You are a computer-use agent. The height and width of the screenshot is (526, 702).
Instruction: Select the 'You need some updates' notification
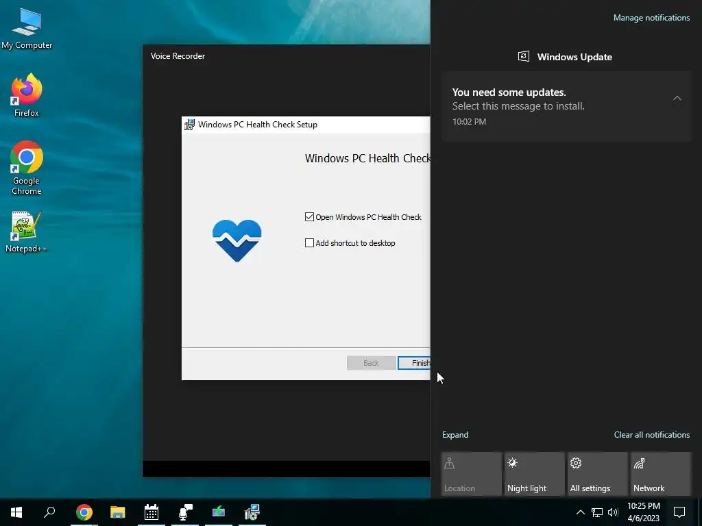566,106
